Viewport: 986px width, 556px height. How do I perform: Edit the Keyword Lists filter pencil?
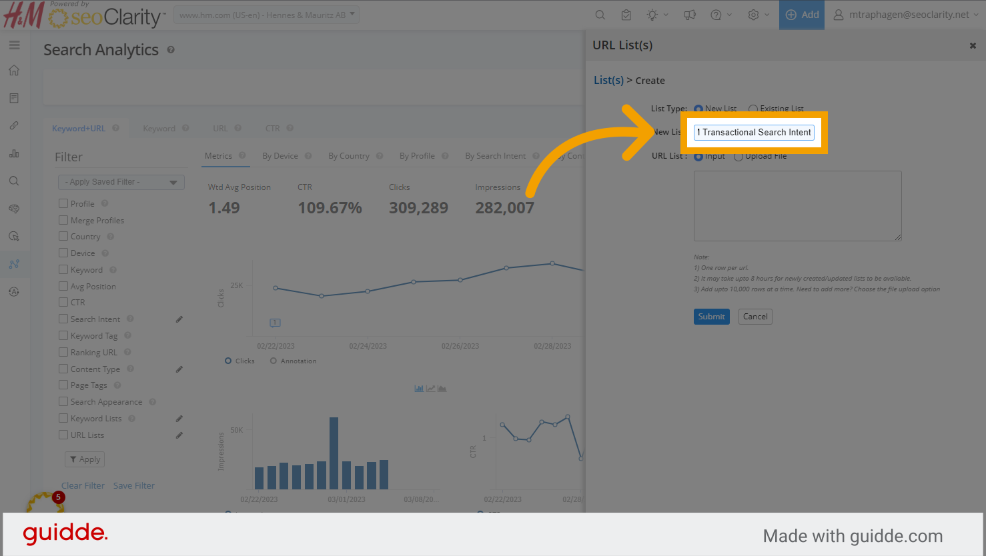coord(179,419)
